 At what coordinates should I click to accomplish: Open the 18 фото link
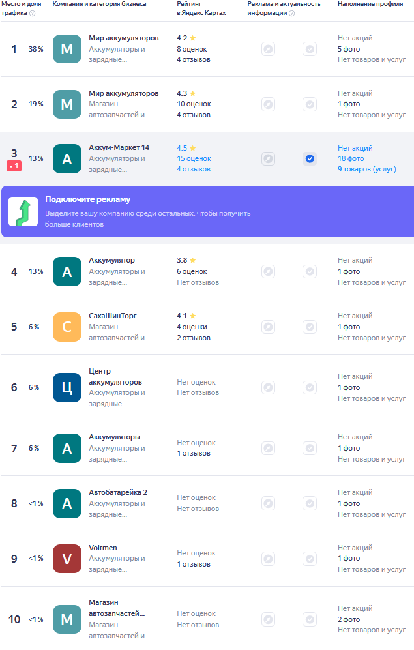pos(351,159)
